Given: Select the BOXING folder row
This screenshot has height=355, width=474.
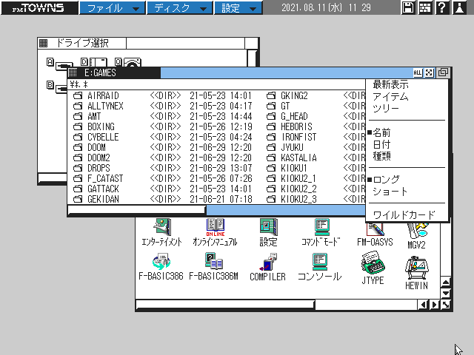Looking at the screenshot, I should (x=163, y=126).
